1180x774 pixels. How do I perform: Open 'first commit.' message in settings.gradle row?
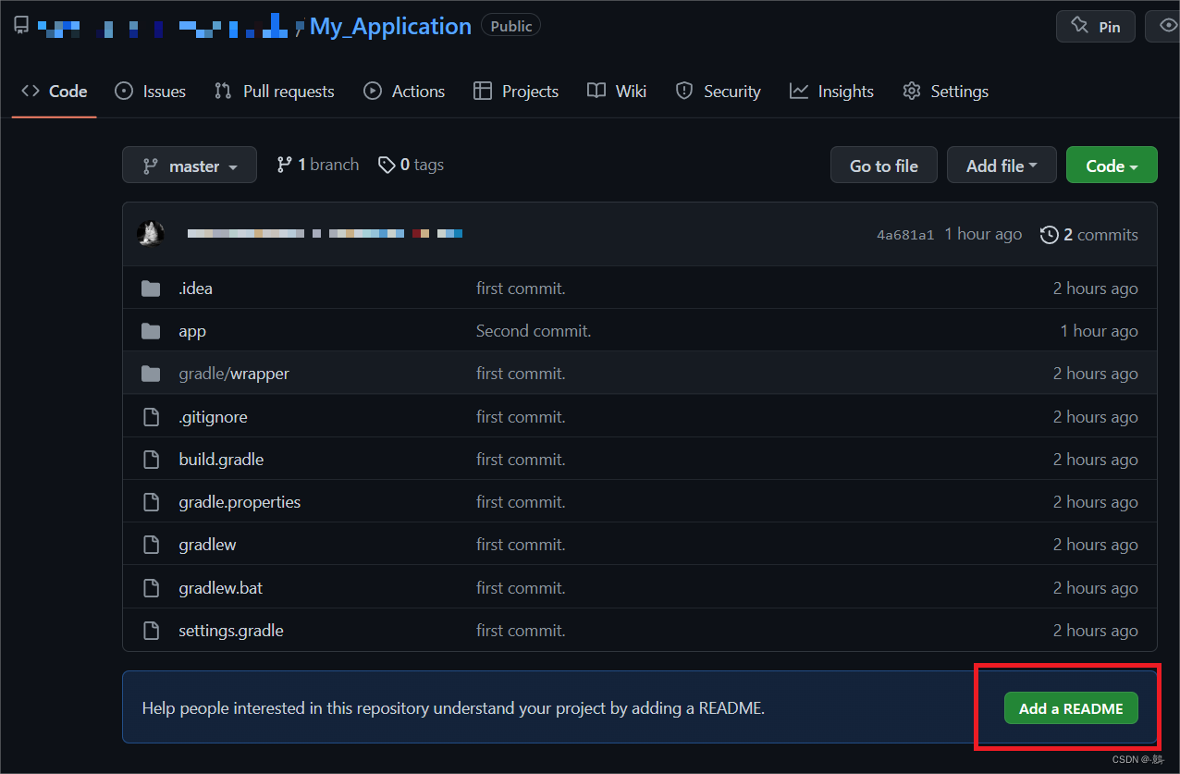521,631
